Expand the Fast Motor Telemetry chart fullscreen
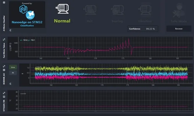Viewport: 194px width, 116px height. point(4,40)
